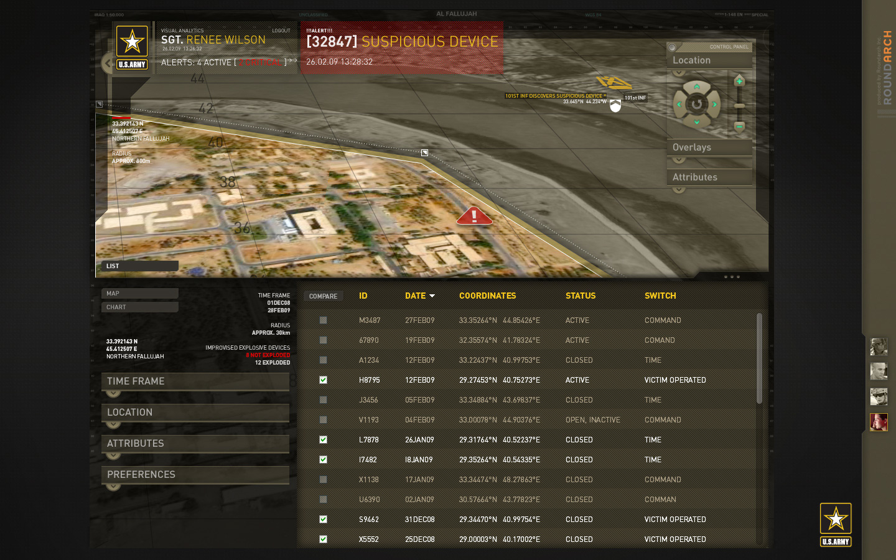Click the U.S. Army logo bottom right
Screen dimensions: 896x560
pyautogui.click(x=836, y=525)
